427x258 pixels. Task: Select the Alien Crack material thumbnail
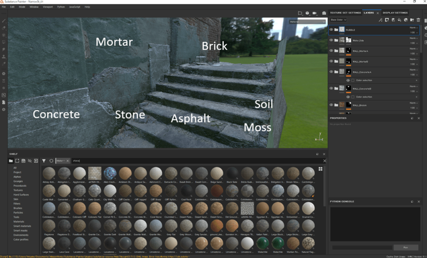click(110, 175)
